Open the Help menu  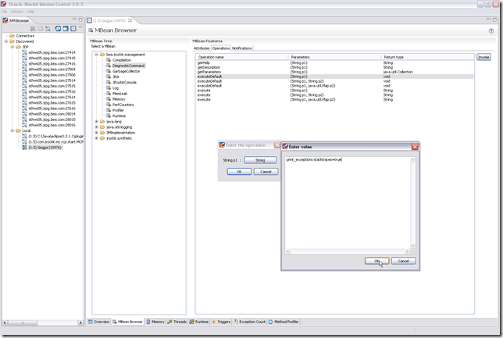pos(30,12)
